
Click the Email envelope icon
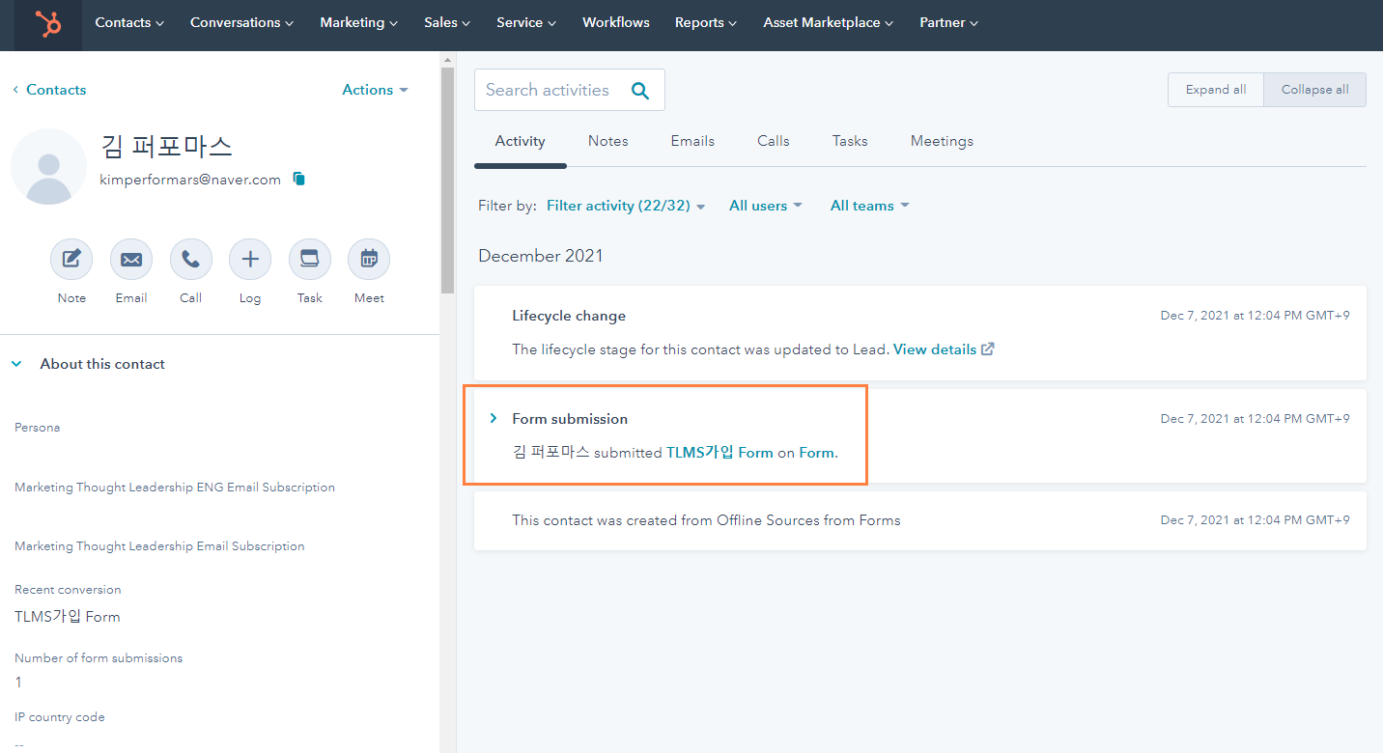click(x=131, y=260)
